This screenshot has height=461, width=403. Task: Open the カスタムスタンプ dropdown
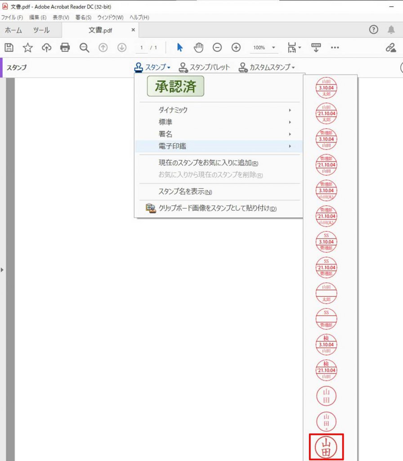(267, 68)
